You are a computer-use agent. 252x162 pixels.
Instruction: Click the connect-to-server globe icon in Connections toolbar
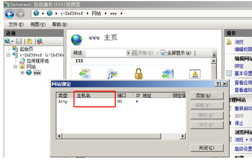coord(8,41)
